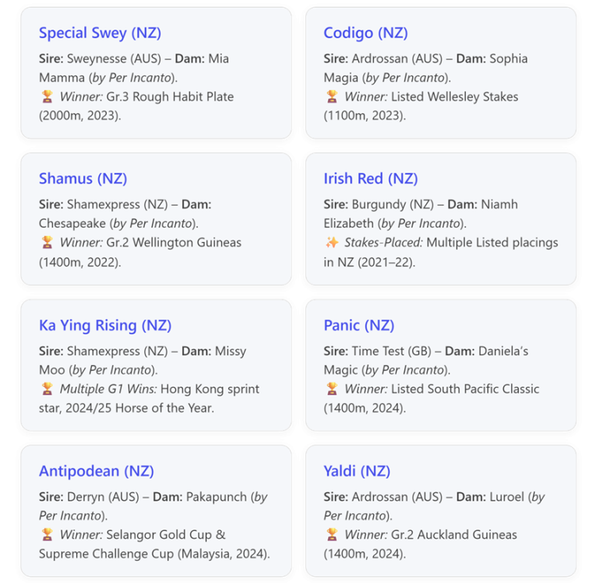Open the Ka Ying Rising (NZ) link
Viewport: 610px width, 584px height.
(105, 325)
